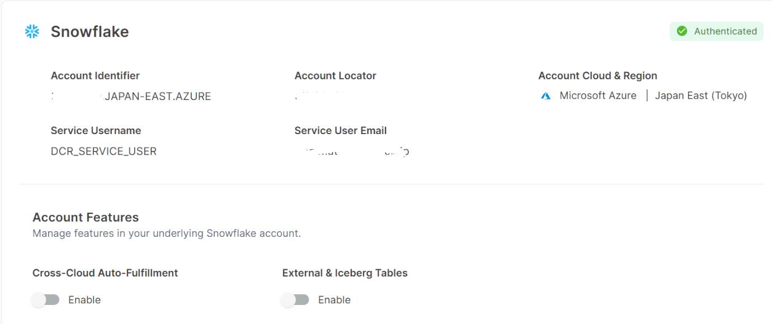Click the Account Locator field label
This screenshot has height=324, width=772.
point(335,76)
